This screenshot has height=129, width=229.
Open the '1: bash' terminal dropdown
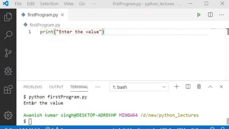(x=139, y=87)
